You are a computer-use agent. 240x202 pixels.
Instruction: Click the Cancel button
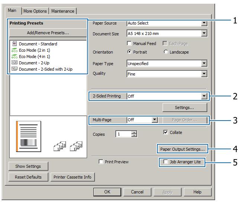[137, 192]
